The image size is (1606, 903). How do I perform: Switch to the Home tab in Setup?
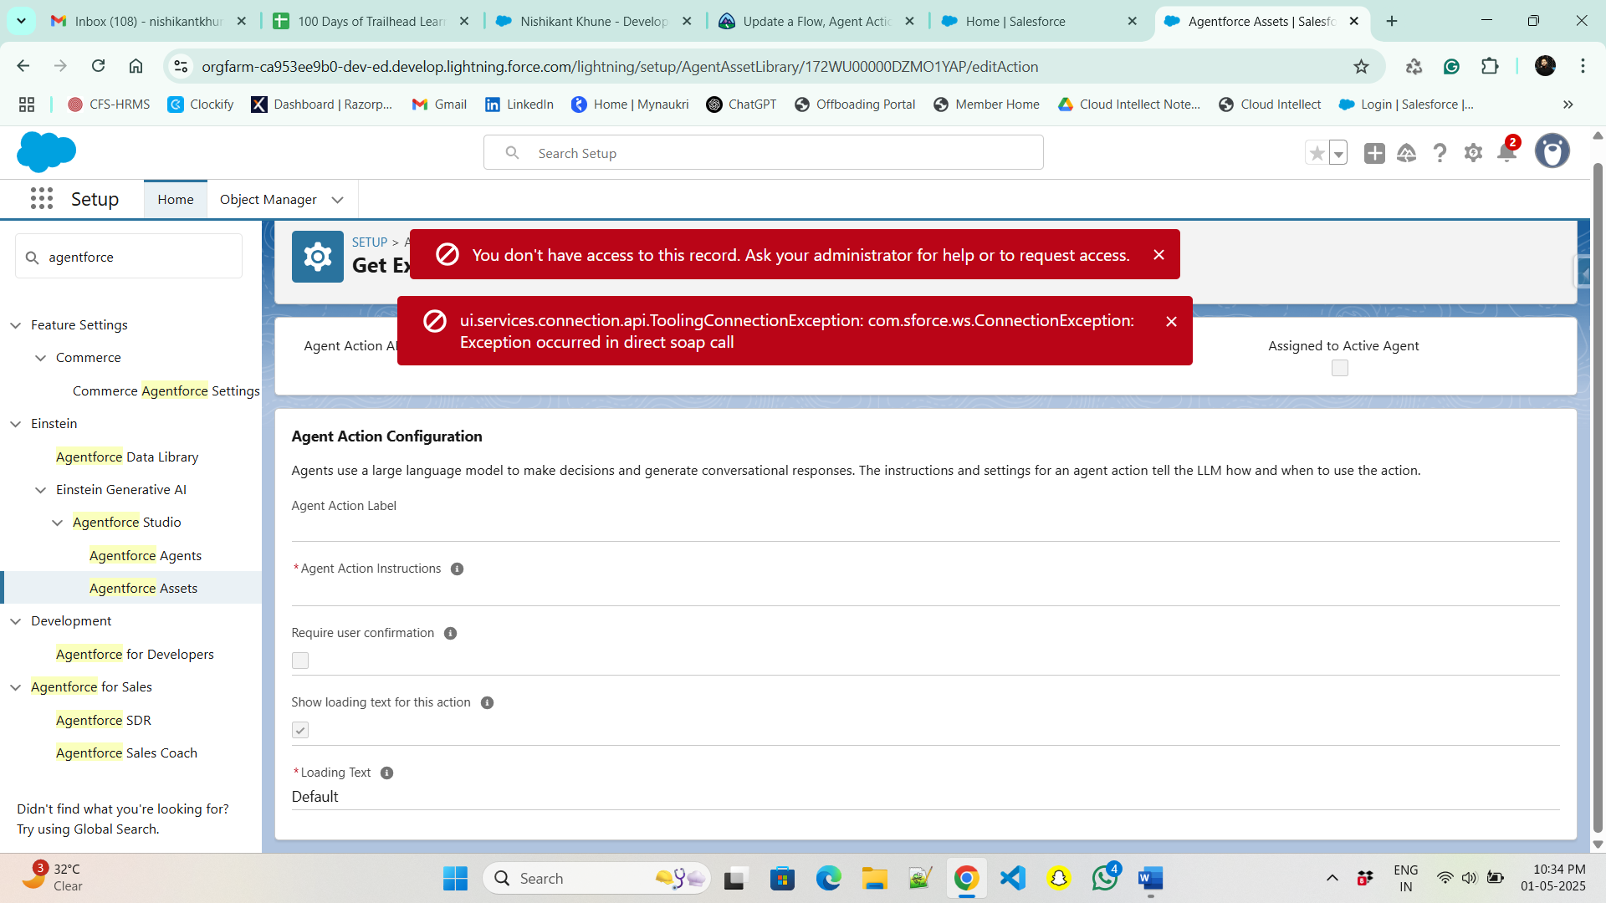176,200
